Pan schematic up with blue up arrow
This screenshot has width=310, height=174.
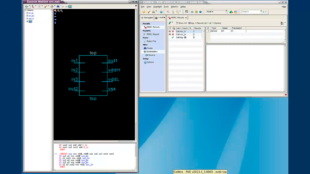pyautogui.click(x=55, y=14)
